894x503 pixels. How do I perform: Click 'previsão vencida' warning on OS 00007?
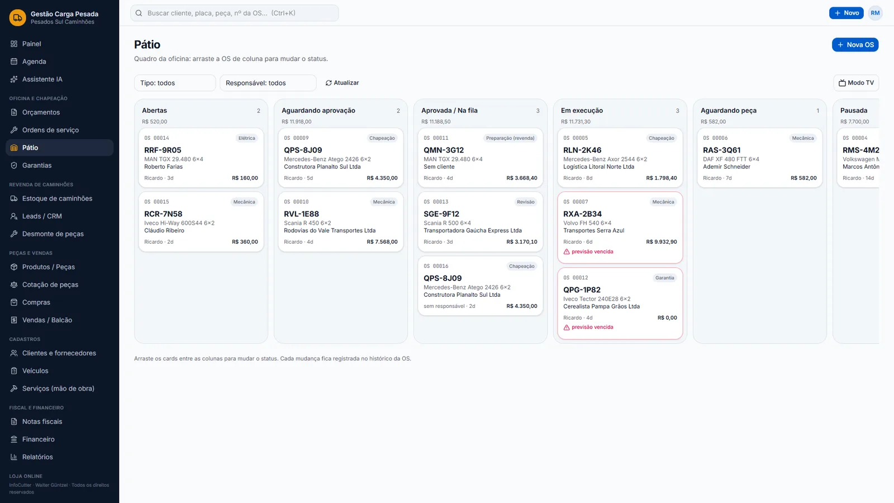pyautogui.click(x=588, y=251)
